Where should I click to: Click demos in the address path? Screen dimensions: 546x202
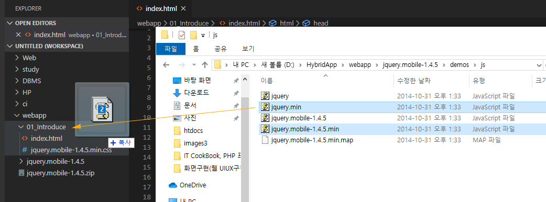coord(460,65)
